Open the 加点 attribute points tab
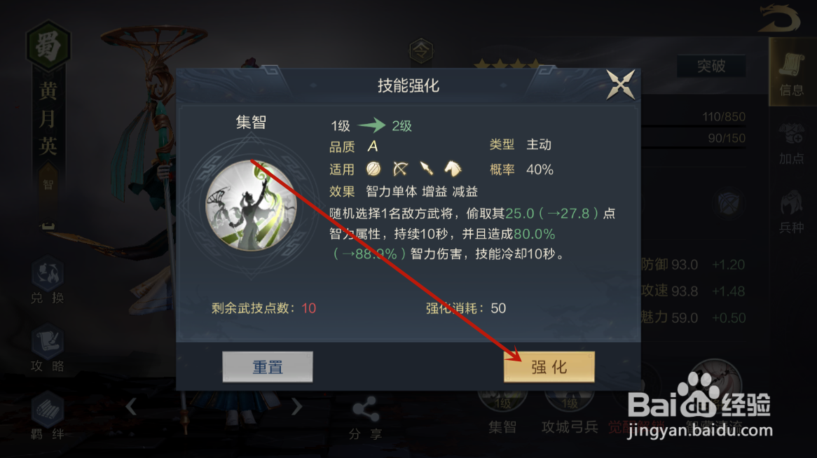817x458 pixels. 792,144
